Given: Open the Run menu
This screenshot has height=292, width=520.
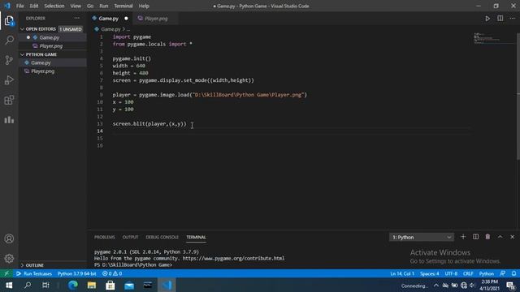Looking at the screenshot, I should (104, 6).
